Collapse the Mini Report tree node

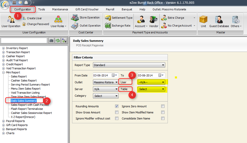pyautogui.click(x=4, y=72)
